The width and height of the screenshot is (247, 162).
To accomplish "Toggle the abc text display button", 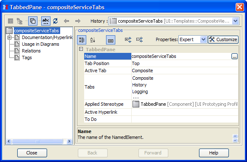I will coord(46,21).
